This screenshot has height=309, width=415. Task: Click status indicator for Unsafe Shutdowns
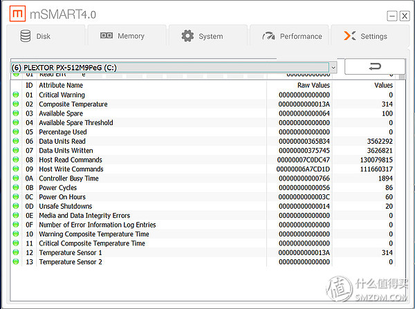click(16, 206)
